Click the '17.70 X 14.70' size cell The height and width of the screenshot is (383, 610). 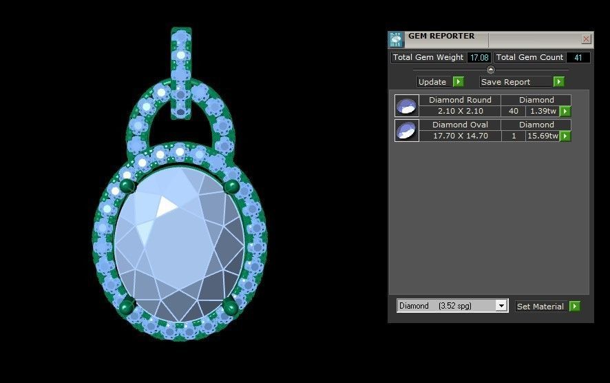pos(460,136)
